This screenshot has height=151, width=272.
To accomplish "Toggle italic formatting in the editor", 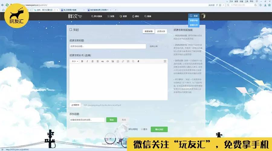I will click(87, 61).
